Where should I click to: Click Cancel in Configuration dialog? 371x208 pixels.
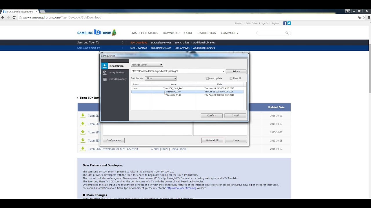point(235,116)
